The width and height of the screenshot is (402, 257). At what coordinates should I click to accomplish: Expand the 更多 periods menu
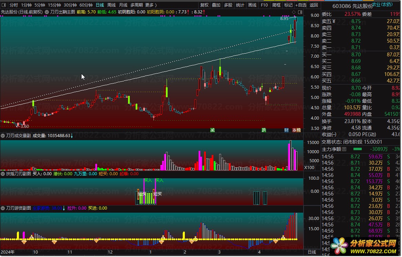(151, 5)
